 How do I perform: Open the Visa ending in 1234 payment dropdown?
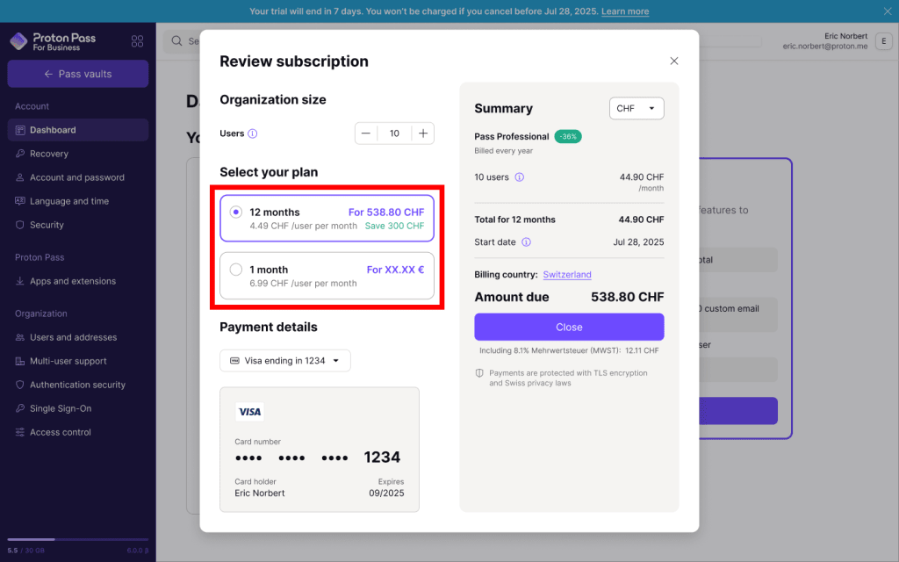pyautogui.click(x=284, y=360)
